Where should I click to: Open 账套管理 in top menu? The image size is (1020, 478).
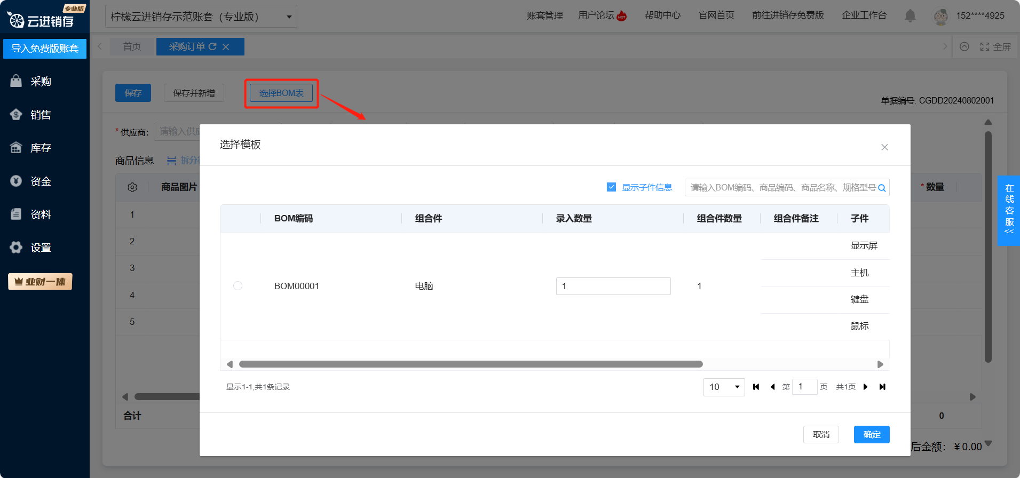(x=545, y=15)
